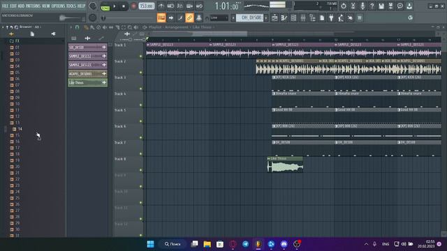Click the tempo field showing 153

(x=146, y=6)
